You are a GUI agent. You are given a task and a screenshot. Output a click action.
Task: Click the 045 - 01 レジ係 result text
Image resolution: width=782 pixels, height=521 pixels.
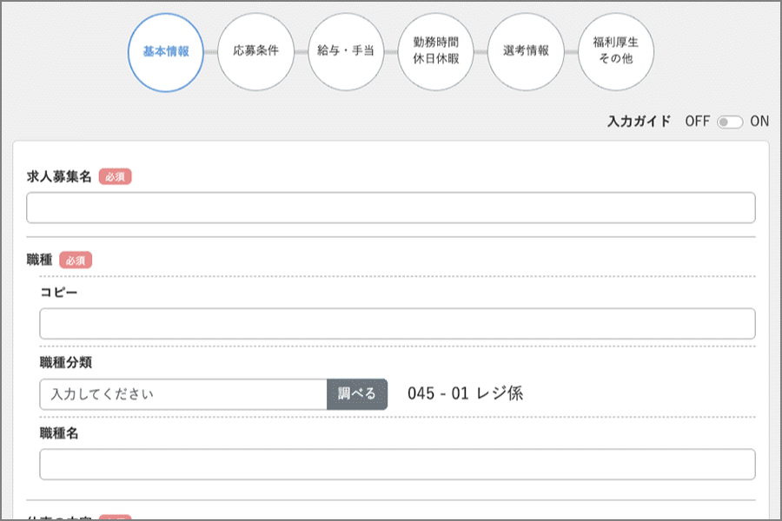465,393
